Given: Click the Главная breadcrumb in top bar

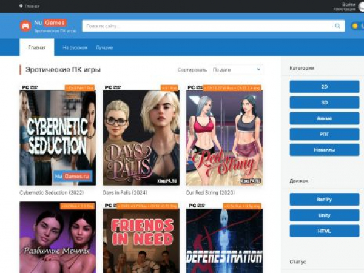Looking at the screenshot, I should pyautogui.click(x=32, y=6).
